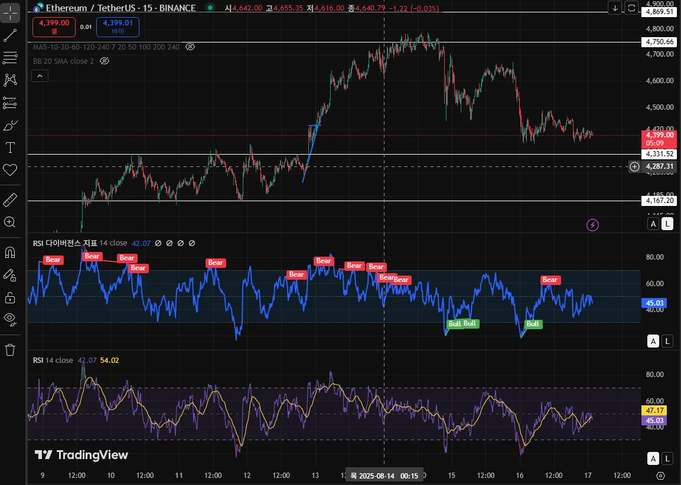The height and width of the screenshot is (485, 681).
Task: Click the 시4,642.00 open value
Action: [243, 8]
